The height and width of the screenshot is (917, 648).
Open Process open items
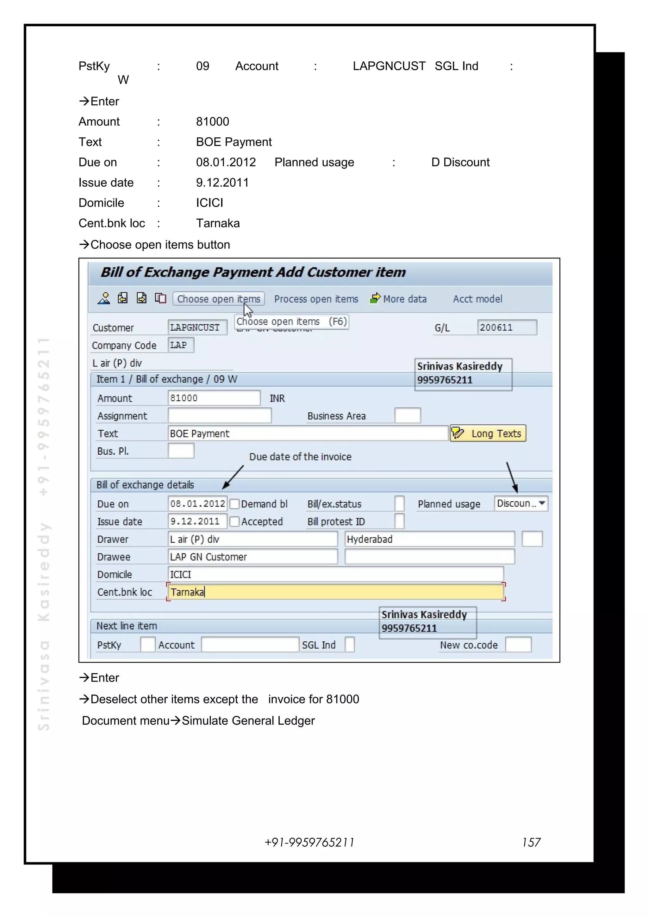[316, 299]
